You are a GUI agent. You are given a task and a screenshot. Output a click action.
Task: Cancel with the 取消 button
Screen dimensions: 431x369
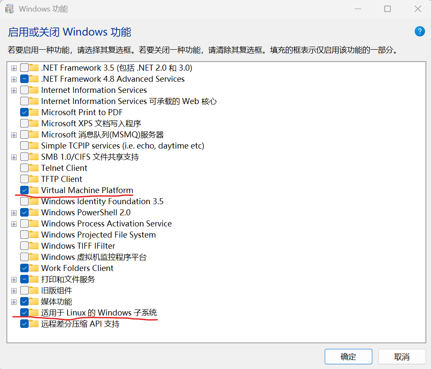[402, 357]
